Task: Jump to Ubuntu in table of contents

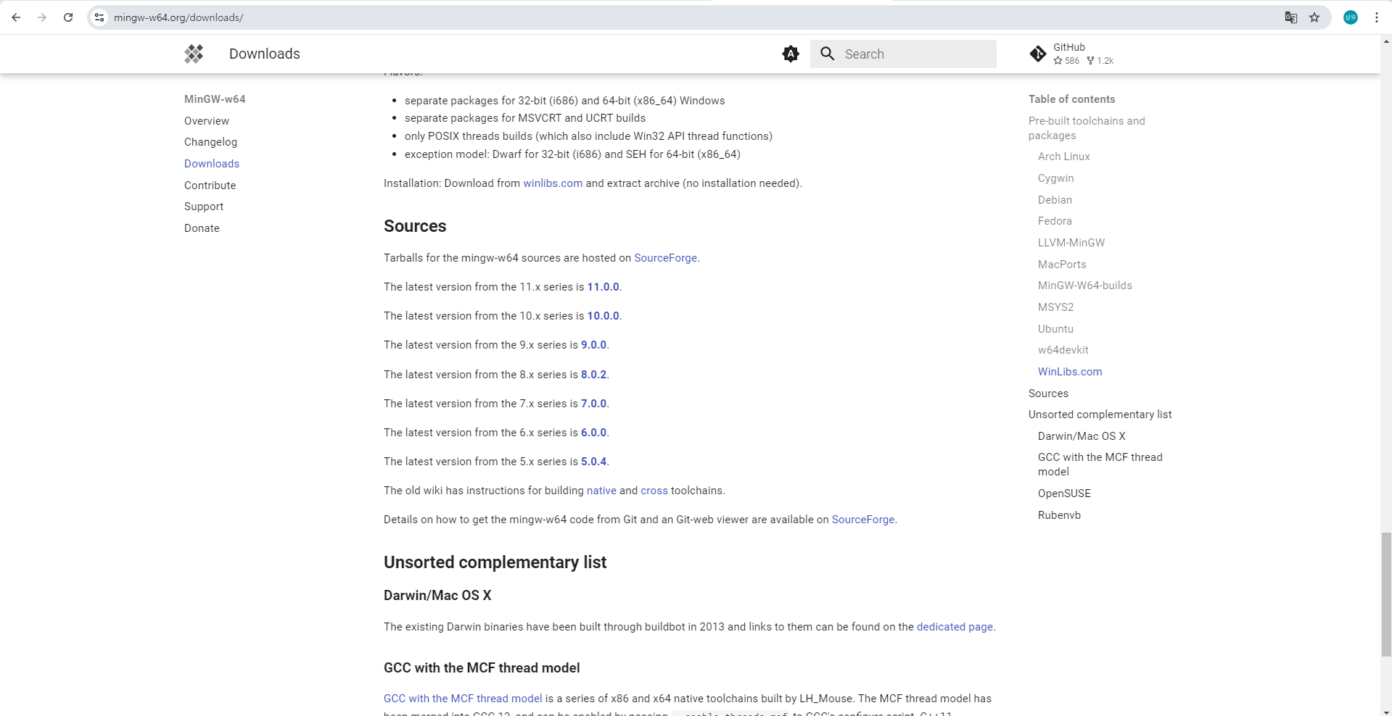Action: pos(1055,329)
